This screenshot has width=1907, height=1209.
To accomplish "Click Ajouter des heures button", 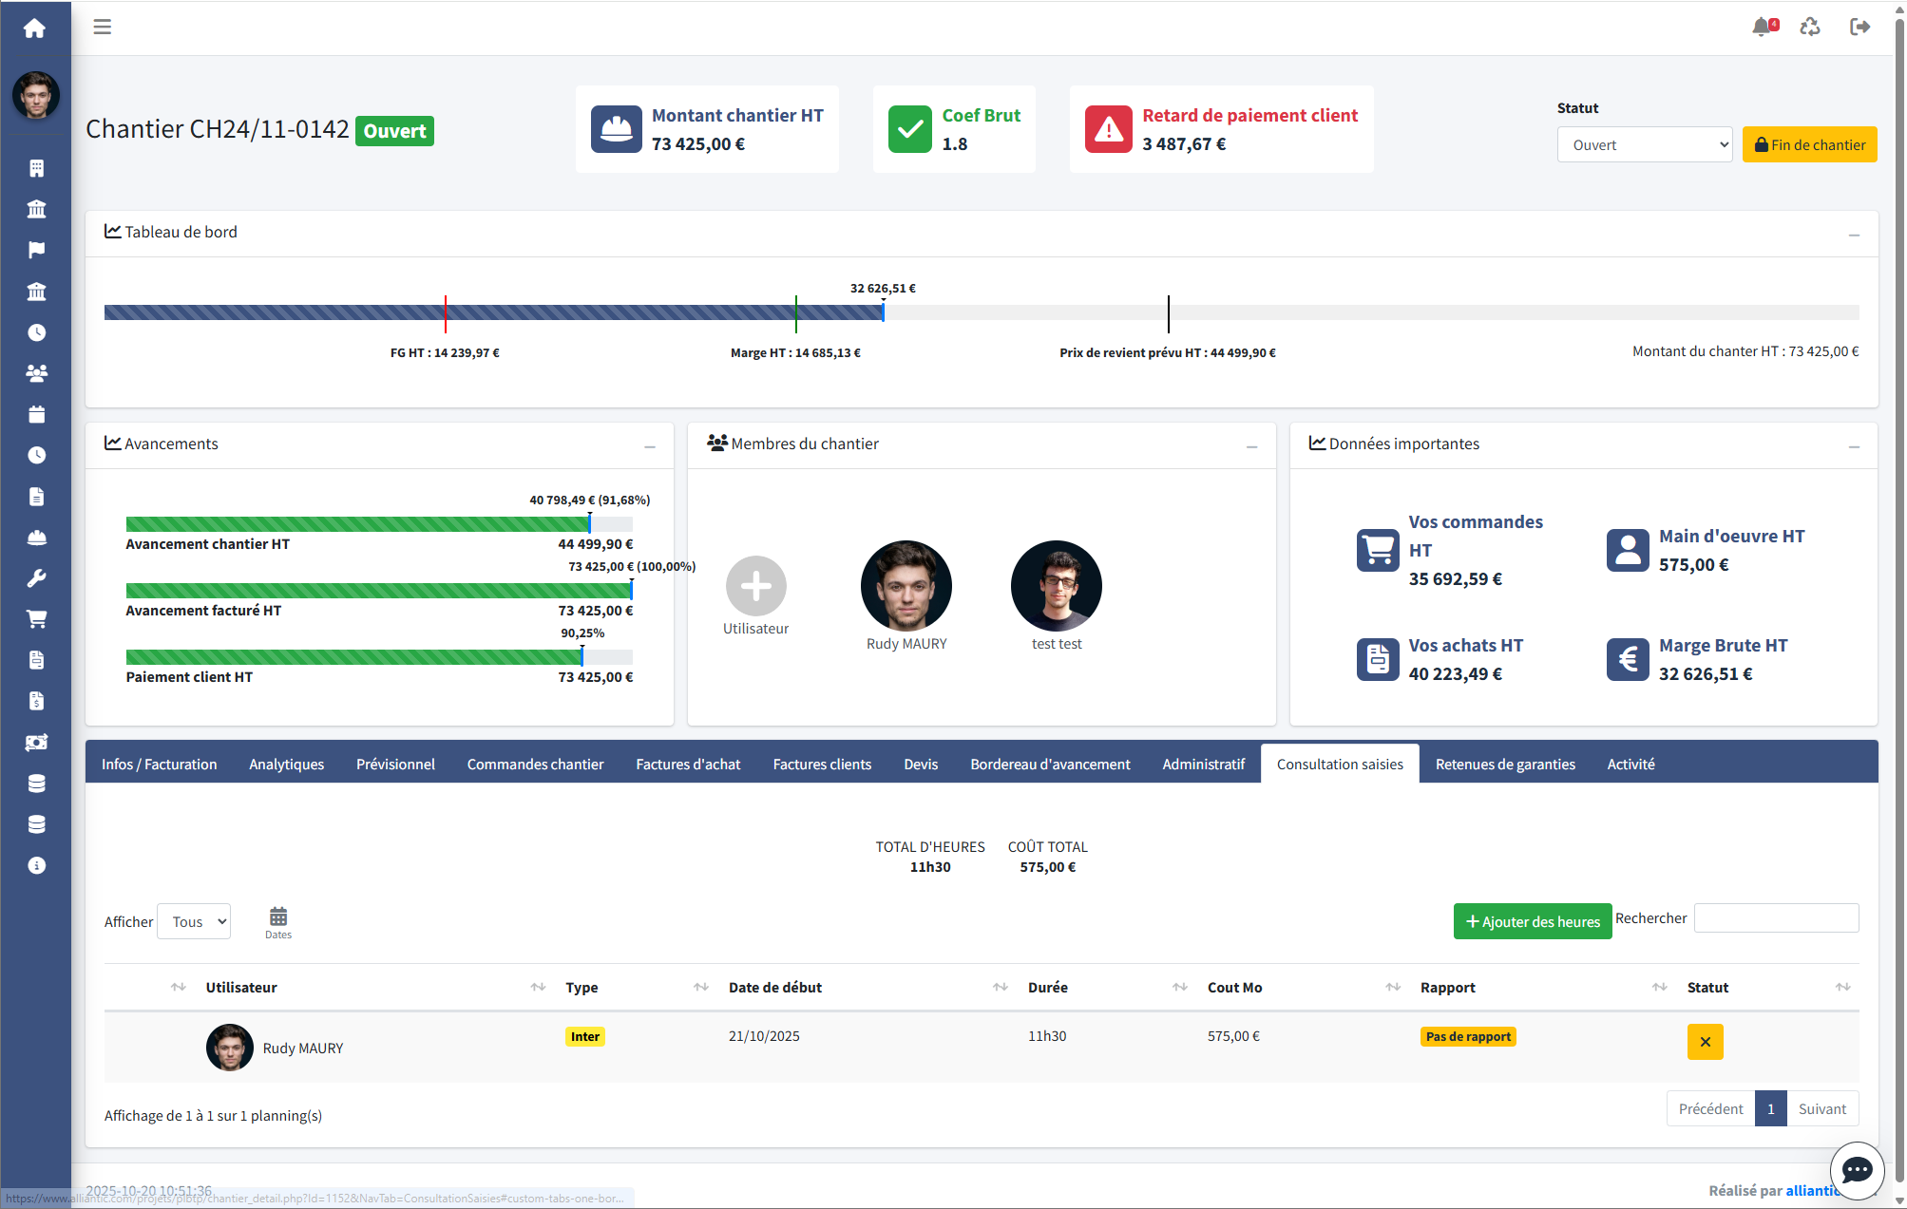I will pyautogui.click(x=1532, y=922).
